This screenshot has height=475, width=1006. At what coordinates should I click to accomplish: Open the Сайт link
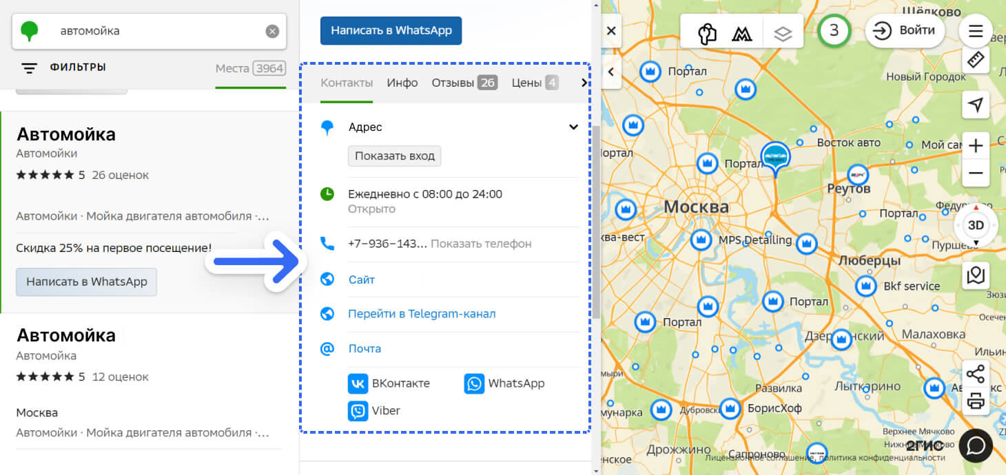(362, 279)
